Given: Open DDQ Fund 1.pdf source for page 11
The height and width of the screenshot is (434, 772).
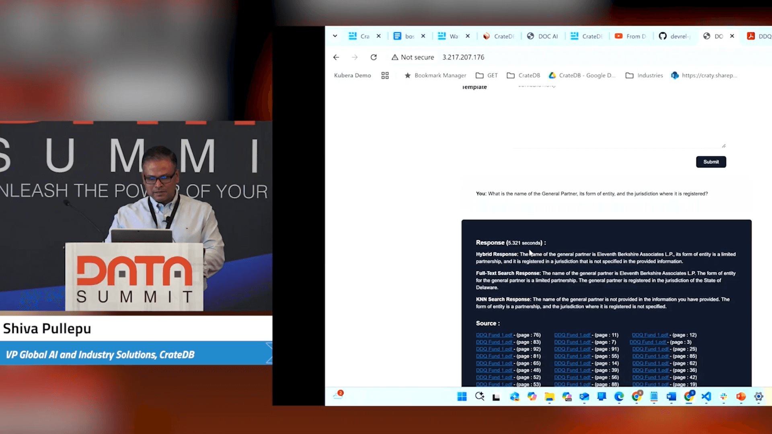Looking at the screenshot, I should click(x=572, y=335).
